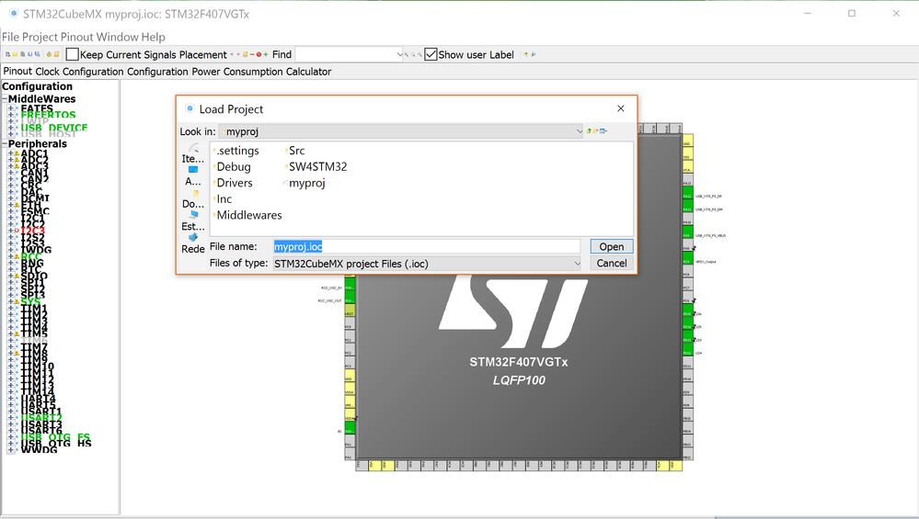Screen dimensions: 919x519
Task: Open the File menu
Action: [x=10, y=37]
